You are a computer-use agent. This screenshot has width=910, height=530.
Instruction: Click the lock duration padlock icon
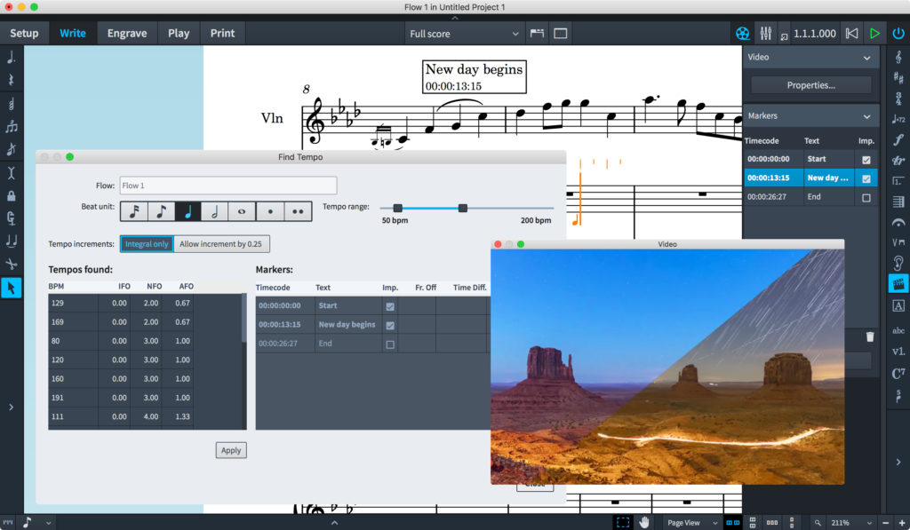[x=11, y=195]
